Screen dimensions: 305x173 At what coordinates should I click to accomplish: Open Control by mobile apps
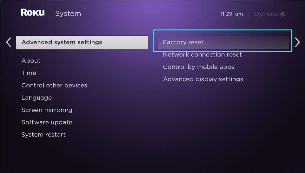tap(199, 67)
